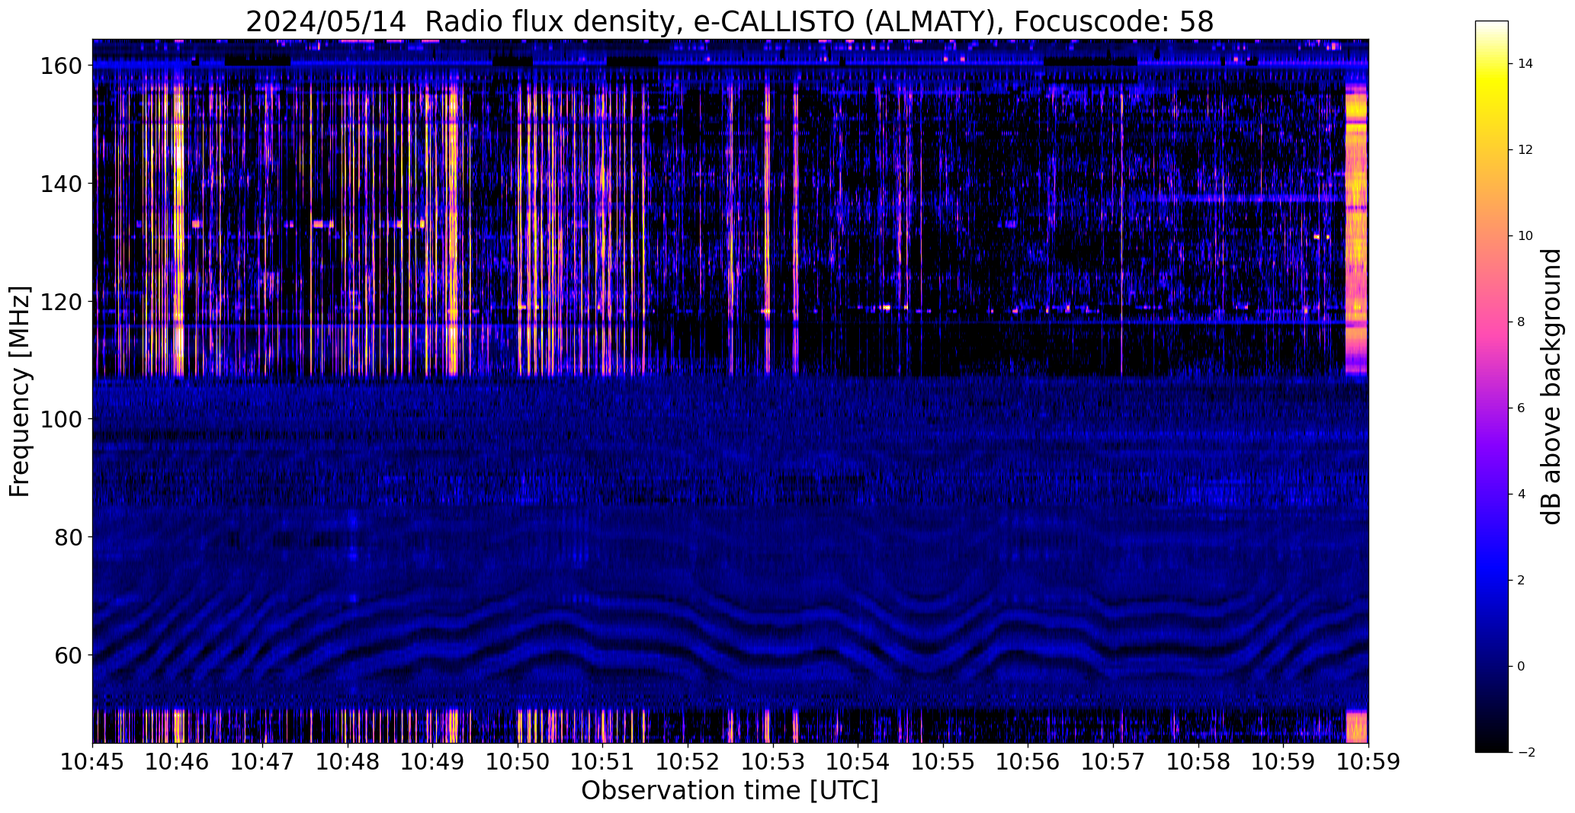1575x813 pixels.
Task: Click the 10:56 time tick label
Action: tap(1028, 762)
